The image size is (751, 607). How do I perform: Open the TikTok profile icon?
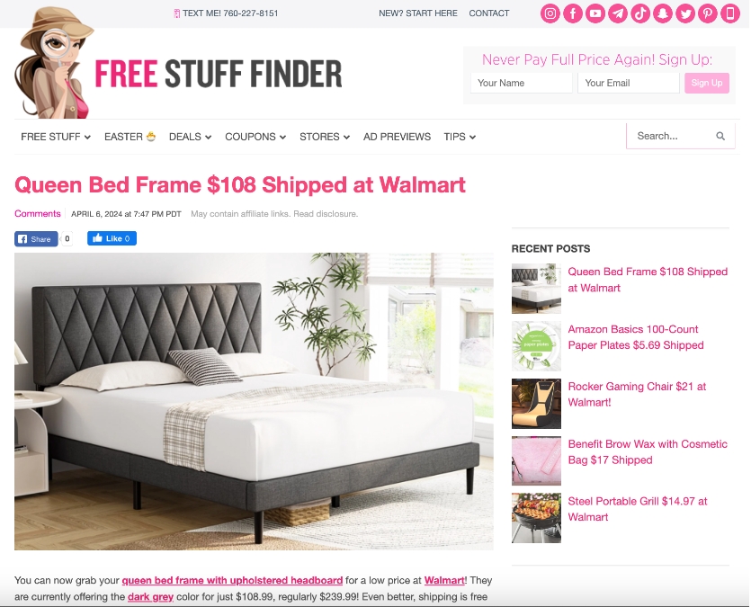point(640,13)
